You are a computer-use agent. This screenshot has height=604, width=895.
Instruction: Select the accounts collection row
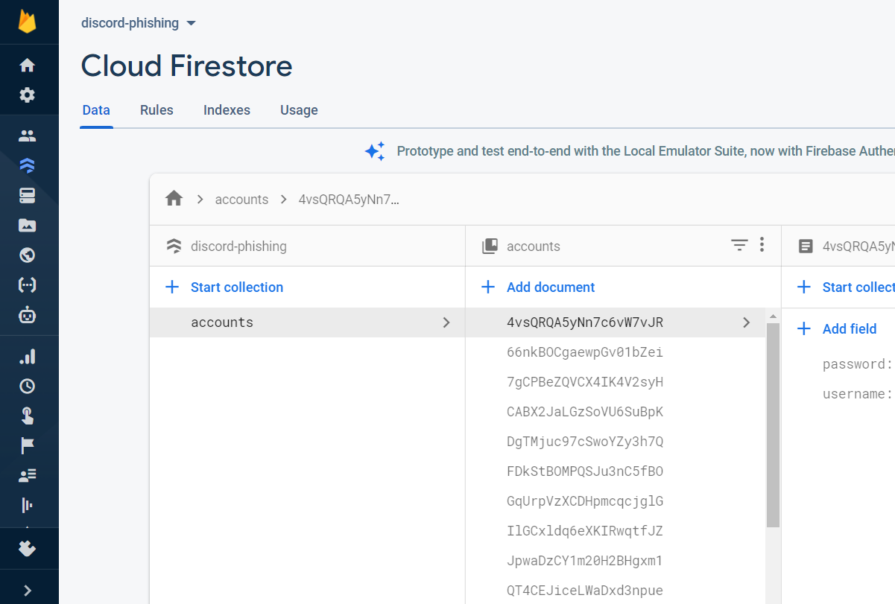coord(307,322)
